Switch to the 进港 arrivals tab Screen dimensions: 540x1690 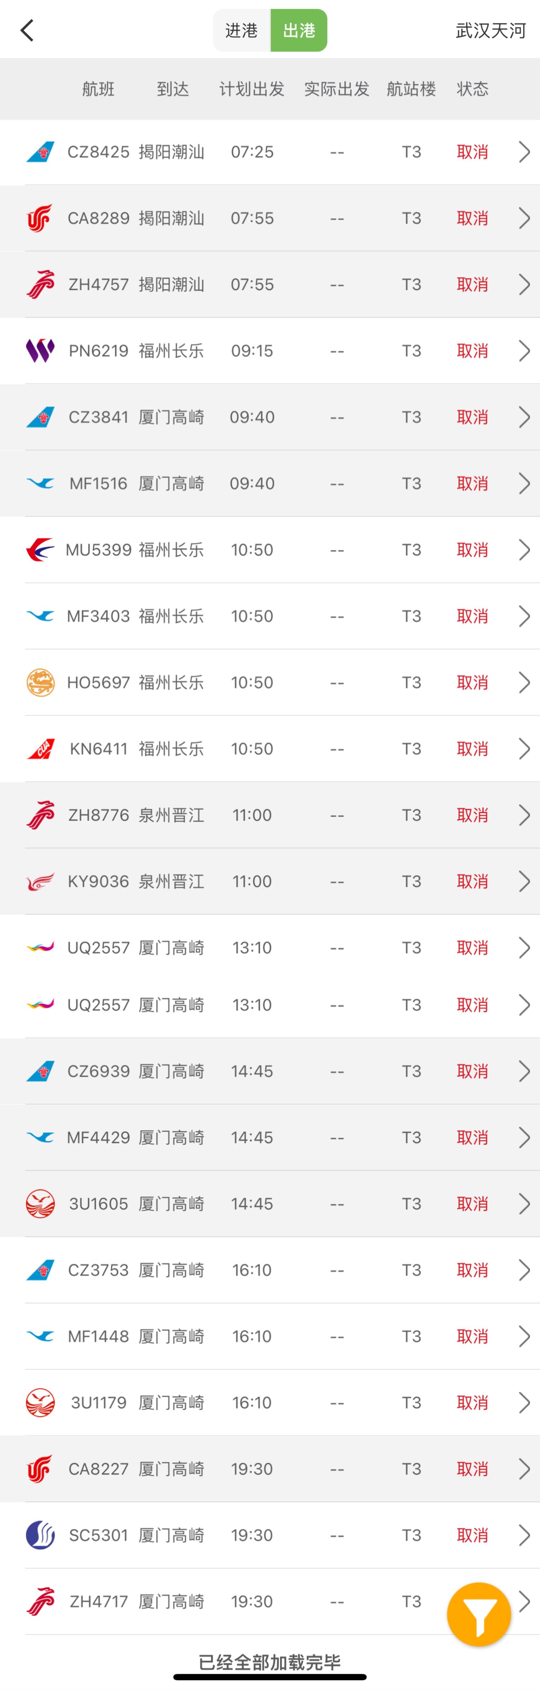tap(241, 30)
